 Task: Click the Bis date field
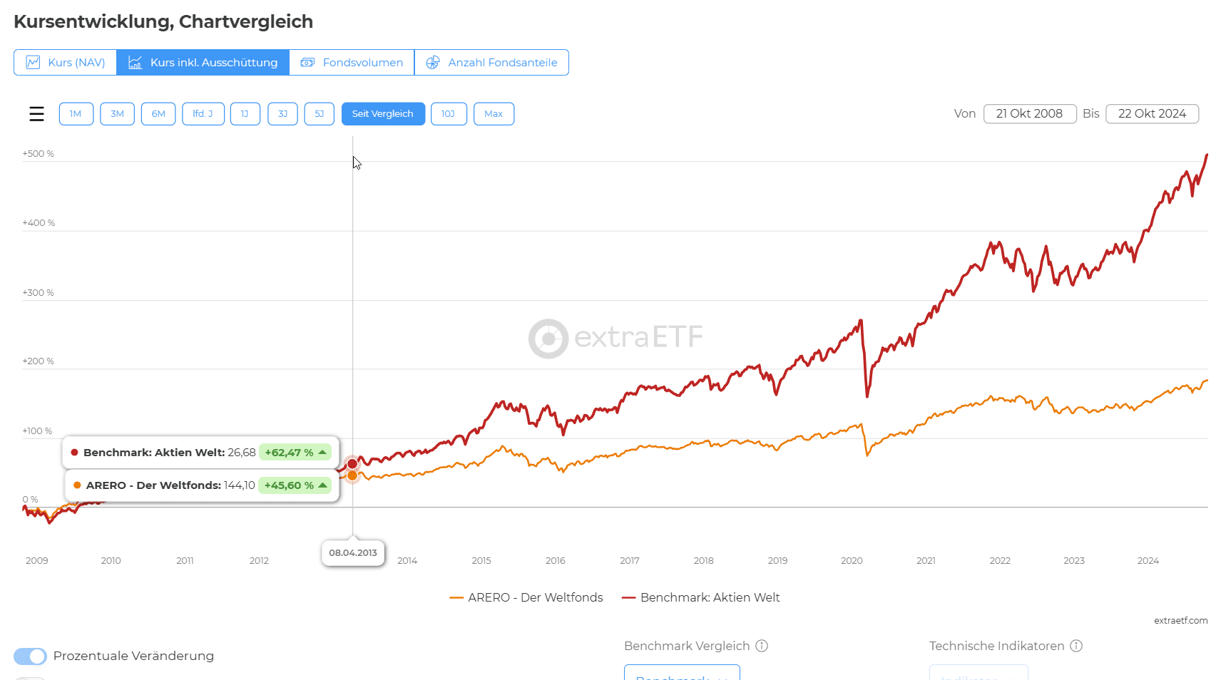click(1152, 114)
